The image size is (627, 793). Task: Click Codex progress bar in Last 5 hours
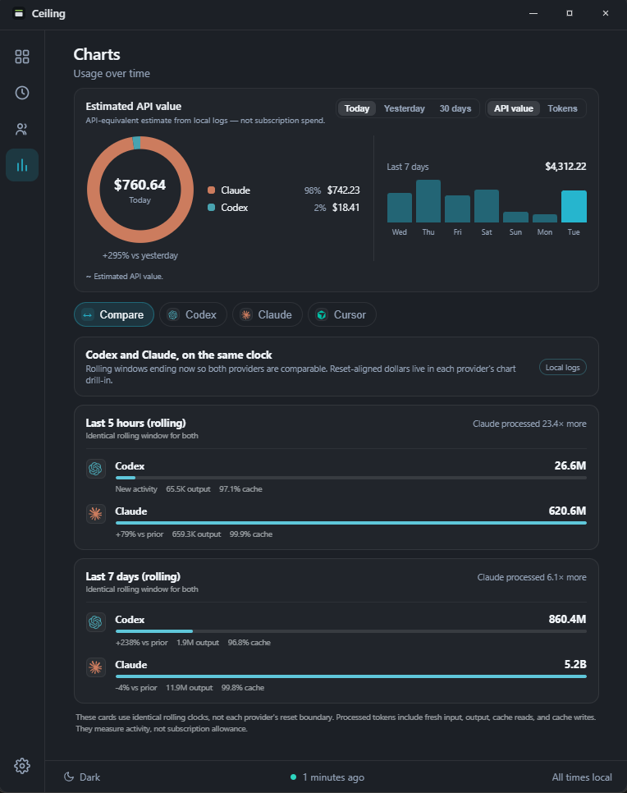[x=351, y=478]
